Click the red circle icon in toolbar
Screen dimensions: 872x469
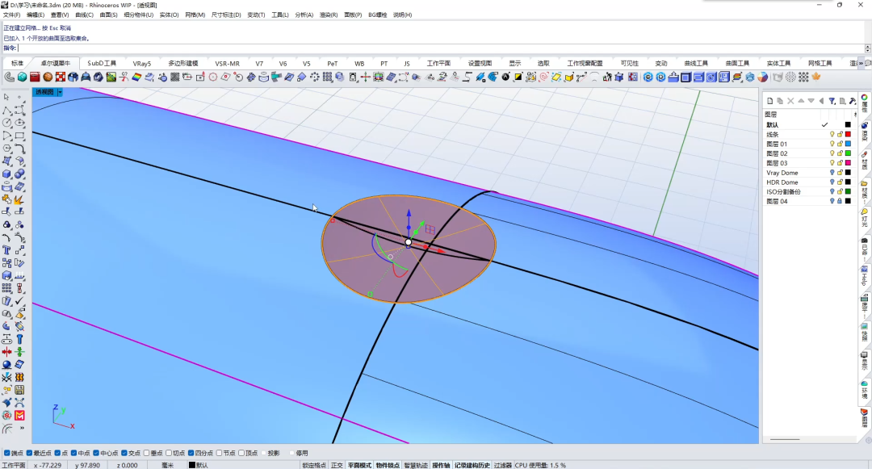(x=213, y=77)
